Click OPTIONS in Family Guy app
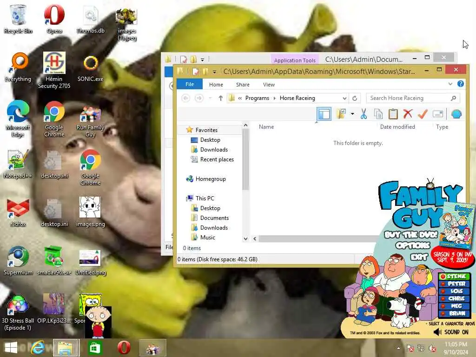The image size is (476, 357). 413,245
